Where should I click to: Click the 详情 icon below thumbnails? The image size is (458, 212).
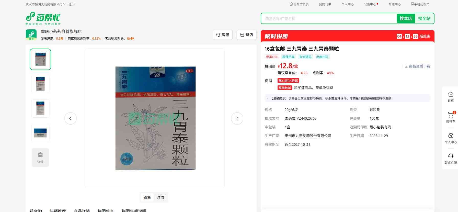click(x=40, y=158)
